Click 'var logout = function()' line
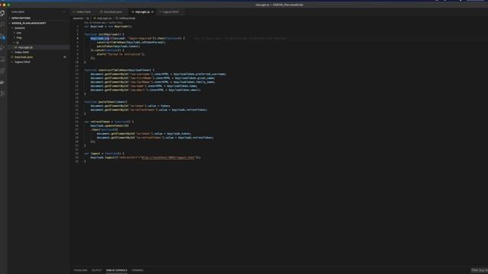 tap(104, 154)
